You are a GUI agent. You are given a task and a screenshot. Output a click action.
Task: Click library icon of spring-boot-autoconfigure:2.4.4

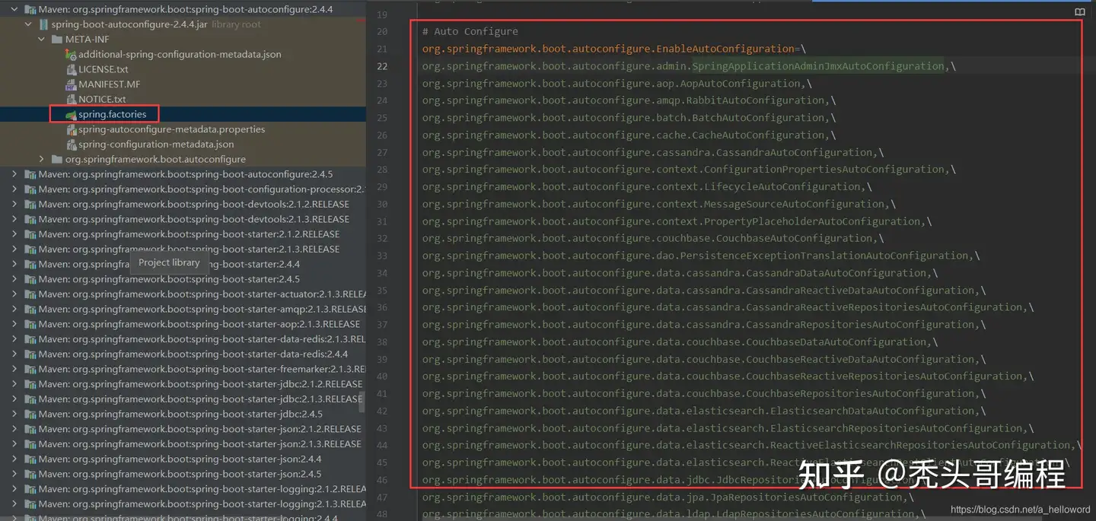[30, 9]
